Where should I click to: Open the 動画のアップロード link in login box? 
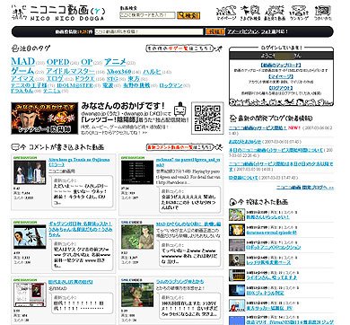[280, 65]
